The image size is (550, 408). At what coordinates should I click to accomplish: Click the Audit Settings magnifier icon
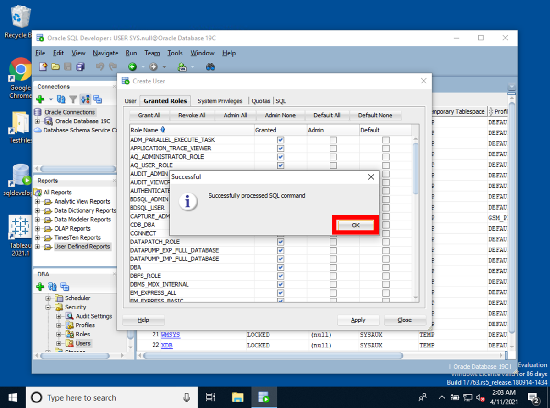(x=69, y=316)
